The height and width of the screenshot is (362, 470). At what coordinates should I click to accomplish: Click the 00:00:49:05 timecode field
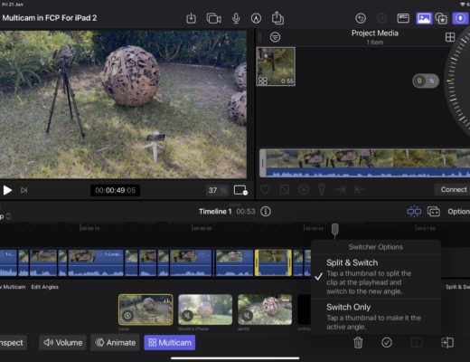coord(115,190)
